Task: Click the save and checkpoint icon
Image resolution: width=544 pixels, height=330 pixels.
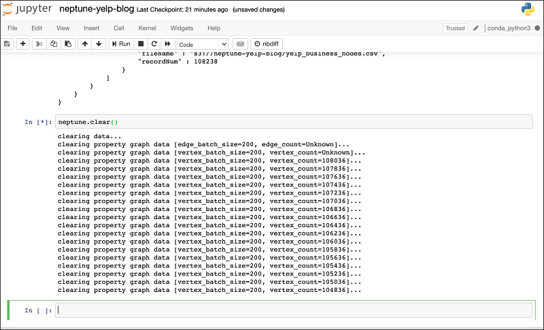Action: pyautogui.click(x=7, y=44)
